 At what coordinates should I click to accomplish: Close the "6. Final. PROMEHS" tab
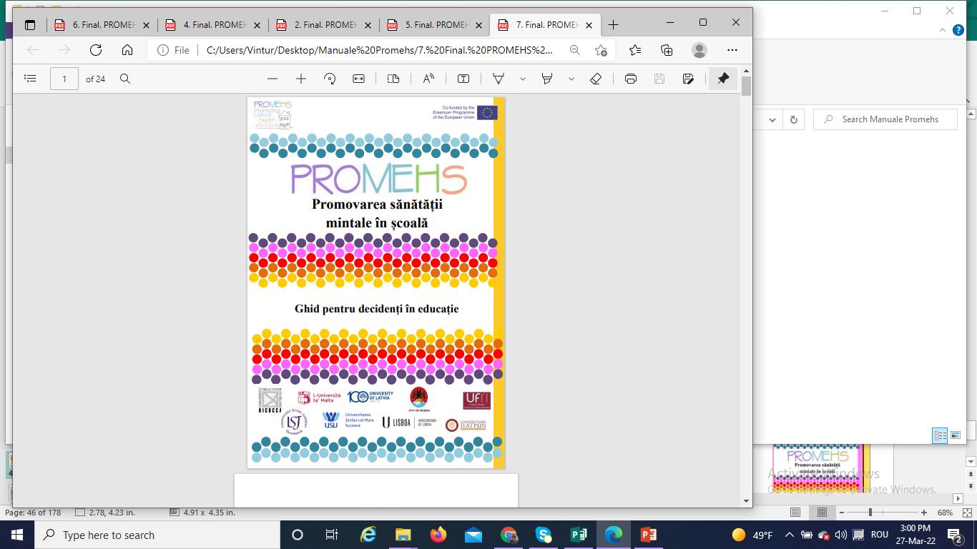click(x=146, y=25)
